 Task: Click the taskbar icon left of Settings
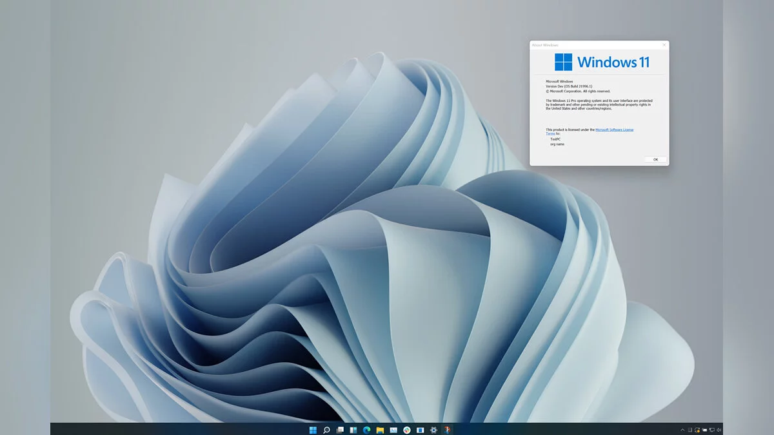(421, 430)
